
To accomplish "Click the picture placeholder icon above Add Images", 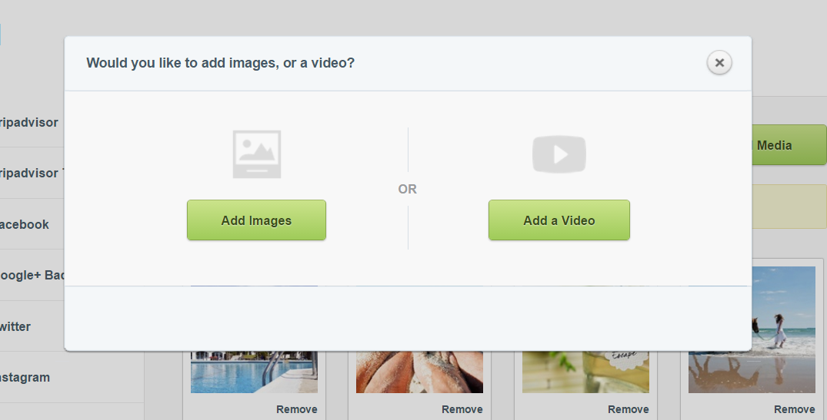I will [x=256, y=154].
